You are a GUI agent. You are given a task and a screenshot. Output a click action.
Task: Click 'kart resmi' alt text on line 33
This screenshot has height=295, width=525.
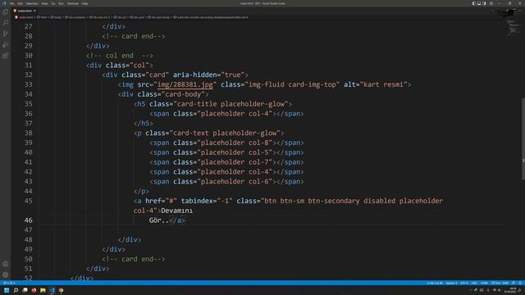[x=383, y=84]
